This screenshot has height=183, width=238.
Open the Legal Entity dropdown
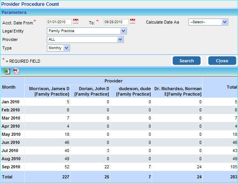(x=87, y=31)
